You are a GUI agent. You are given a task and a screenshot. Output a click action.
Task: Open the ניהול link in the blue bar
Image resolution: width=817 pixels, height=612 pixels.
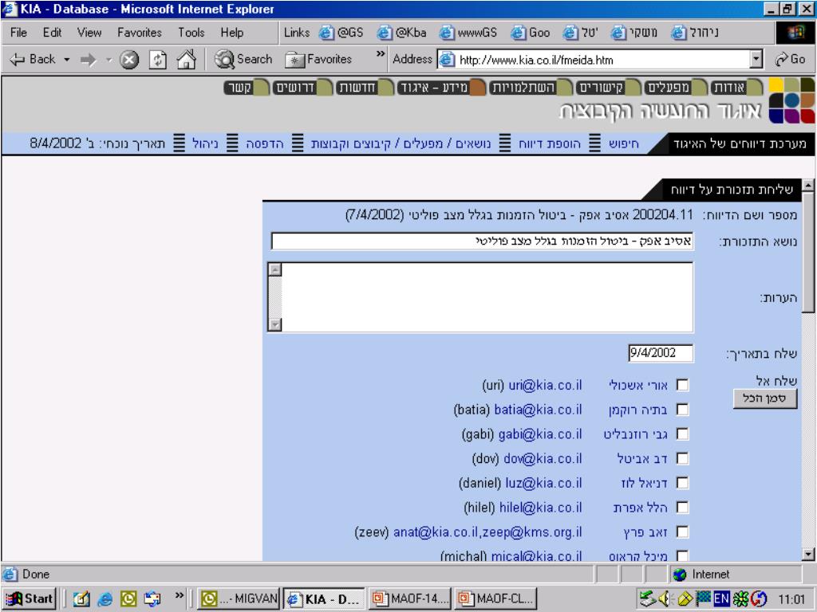point(205,143)
